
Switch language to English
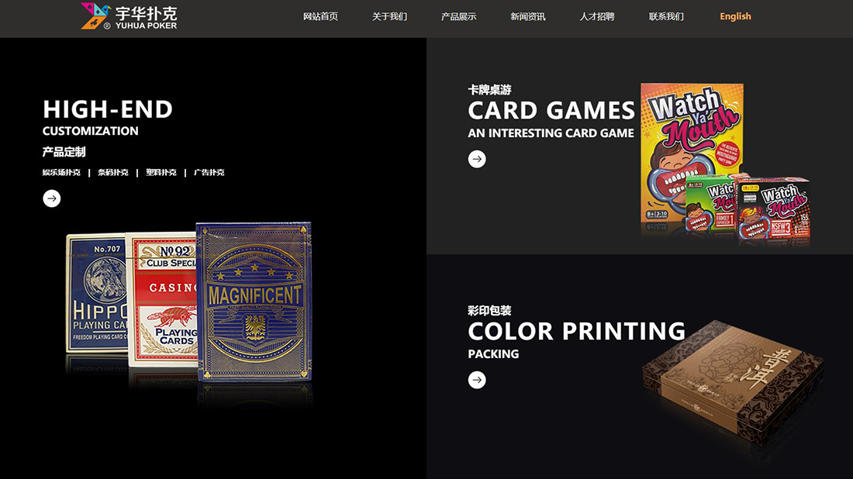pos(735,16)
